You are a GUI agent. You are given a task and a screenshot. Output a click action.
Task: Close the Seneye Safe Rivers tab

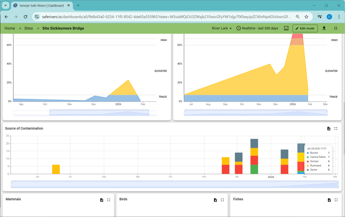pos(69,5)
